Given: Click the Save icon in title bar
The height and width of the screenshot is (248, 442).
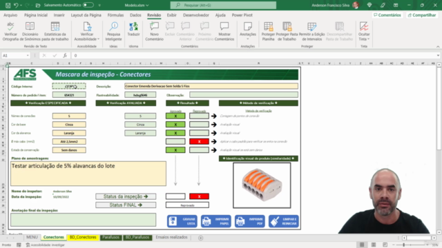Looking at the screenshot, I should 8,5.
